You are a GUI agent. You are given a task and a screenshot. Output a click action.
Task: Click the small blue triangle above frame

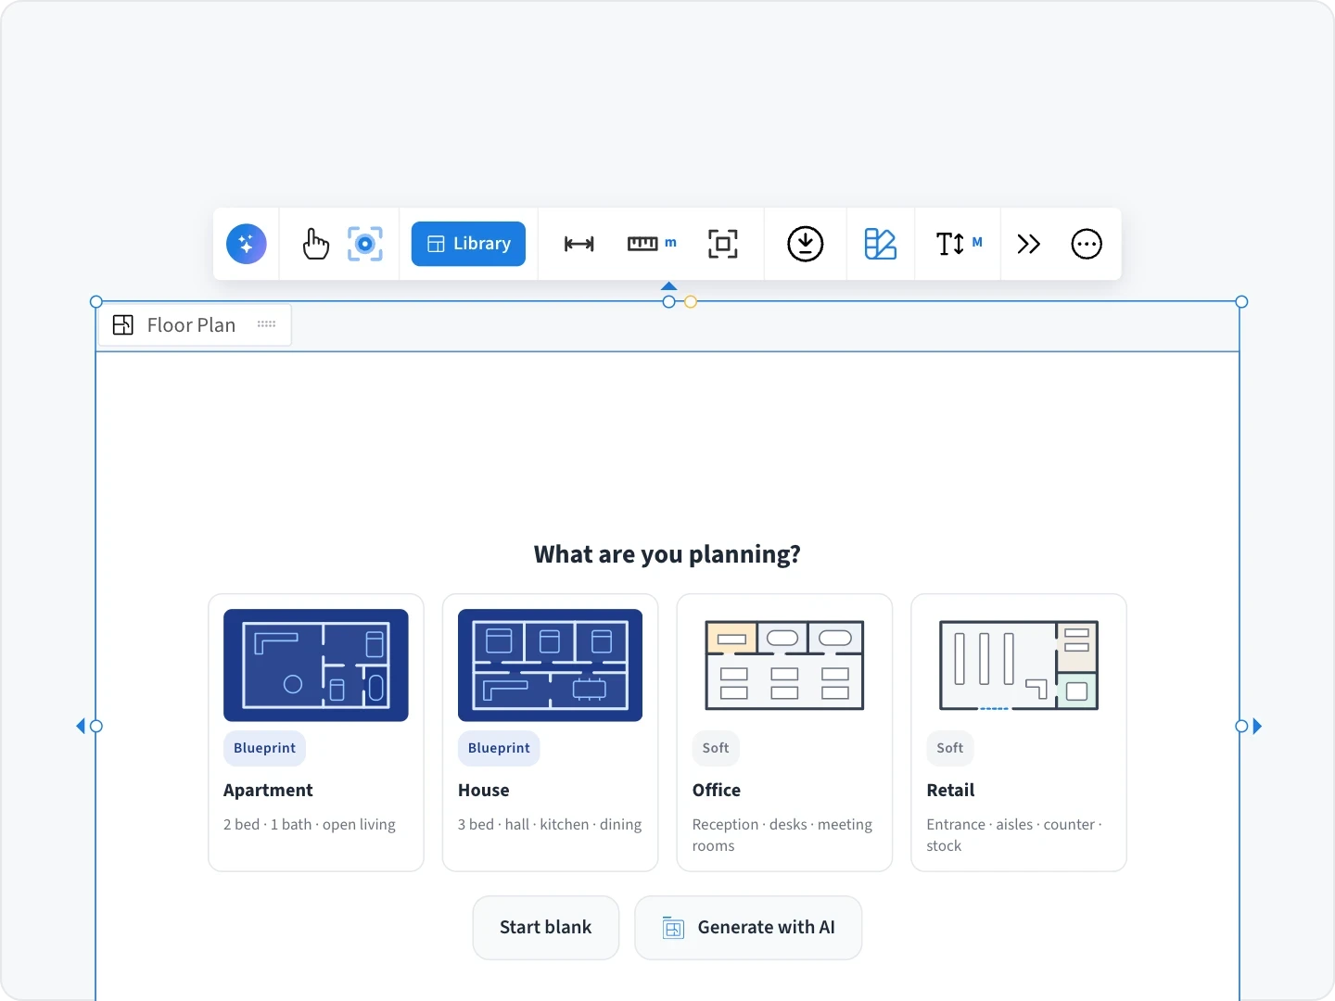[x=669, y=286]
